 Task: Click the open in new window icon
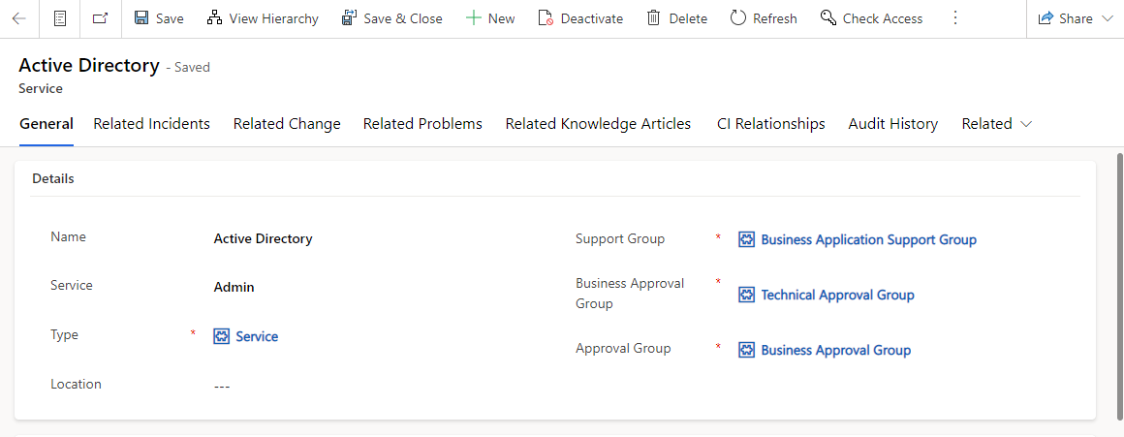click(x=101, y=18)
